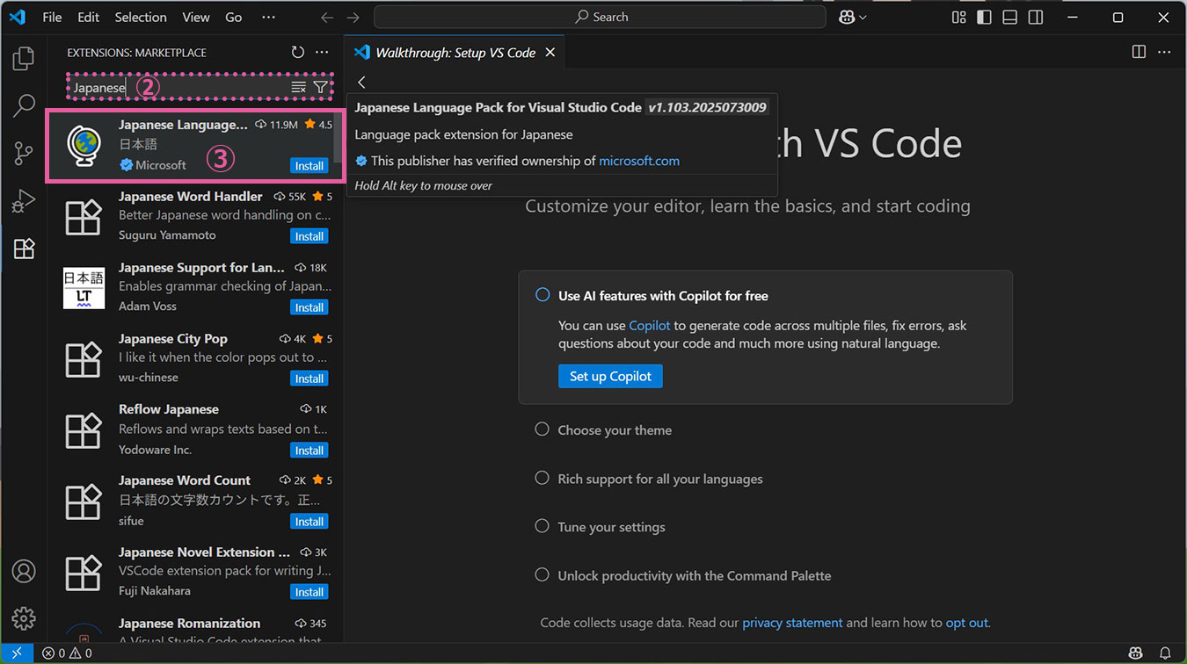Viewport: 1187px width, 664px height.
Task: Toggle the bottom panel
Action: click(1010, 17)
